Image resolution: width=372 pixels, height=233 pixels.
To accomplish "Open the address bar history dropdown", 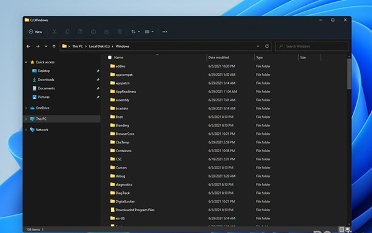I will [258, 47].
